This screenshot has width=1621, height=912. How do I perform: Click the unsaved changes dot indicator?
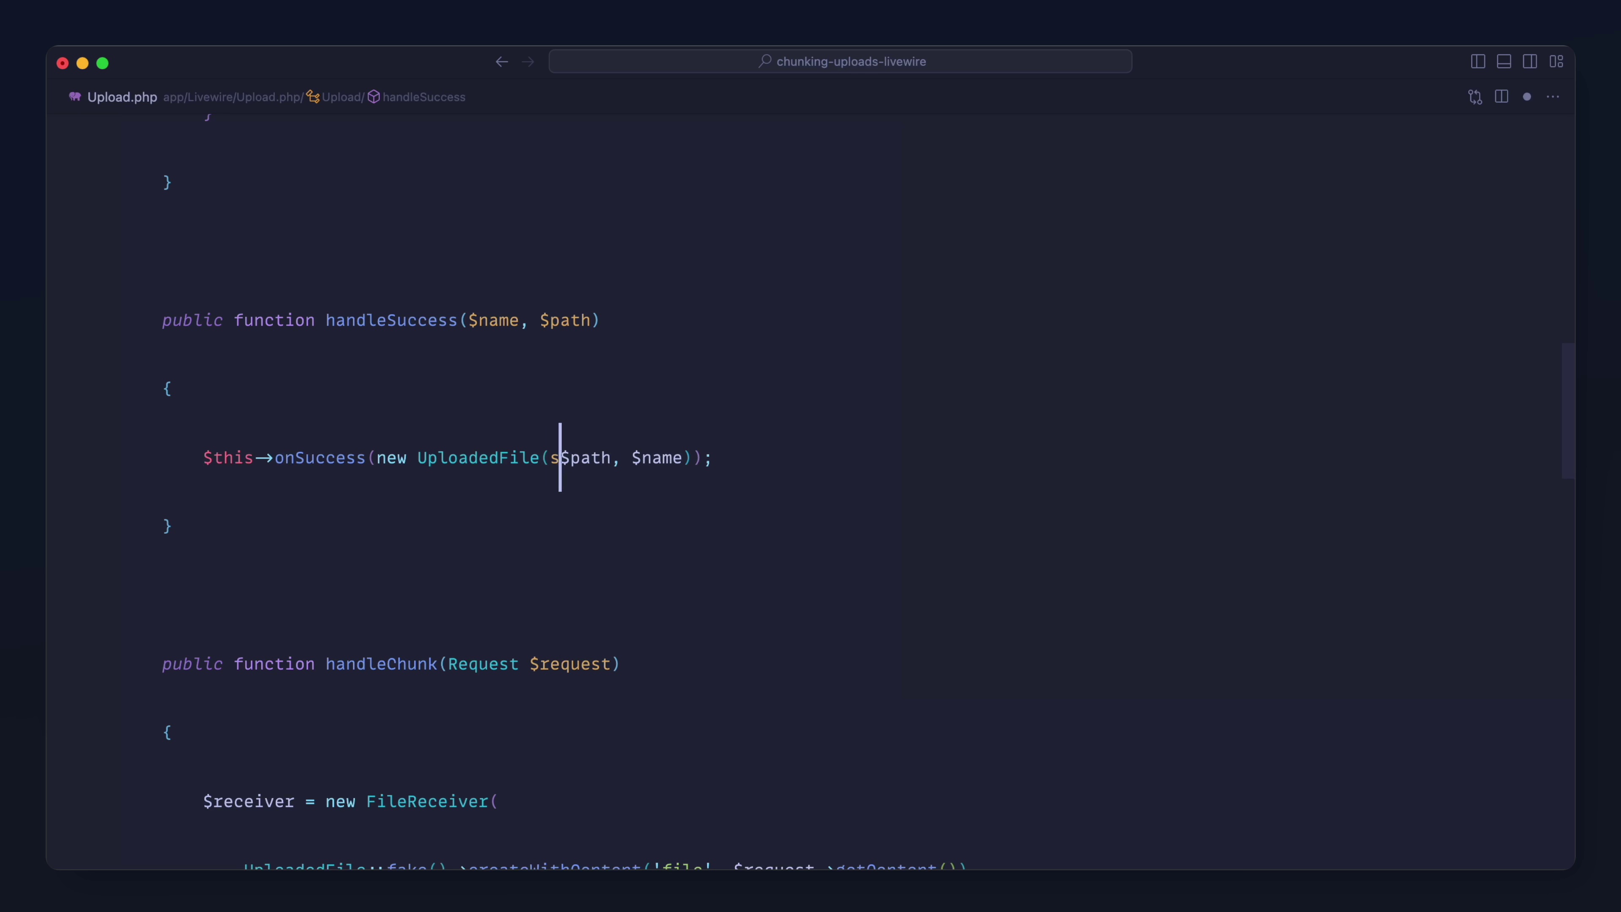tap(1526, 97)
